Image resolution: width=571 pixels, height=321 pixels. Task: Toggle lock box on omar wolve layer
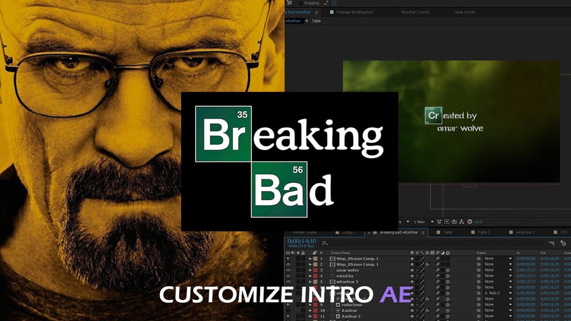click(x=303, y=270)
